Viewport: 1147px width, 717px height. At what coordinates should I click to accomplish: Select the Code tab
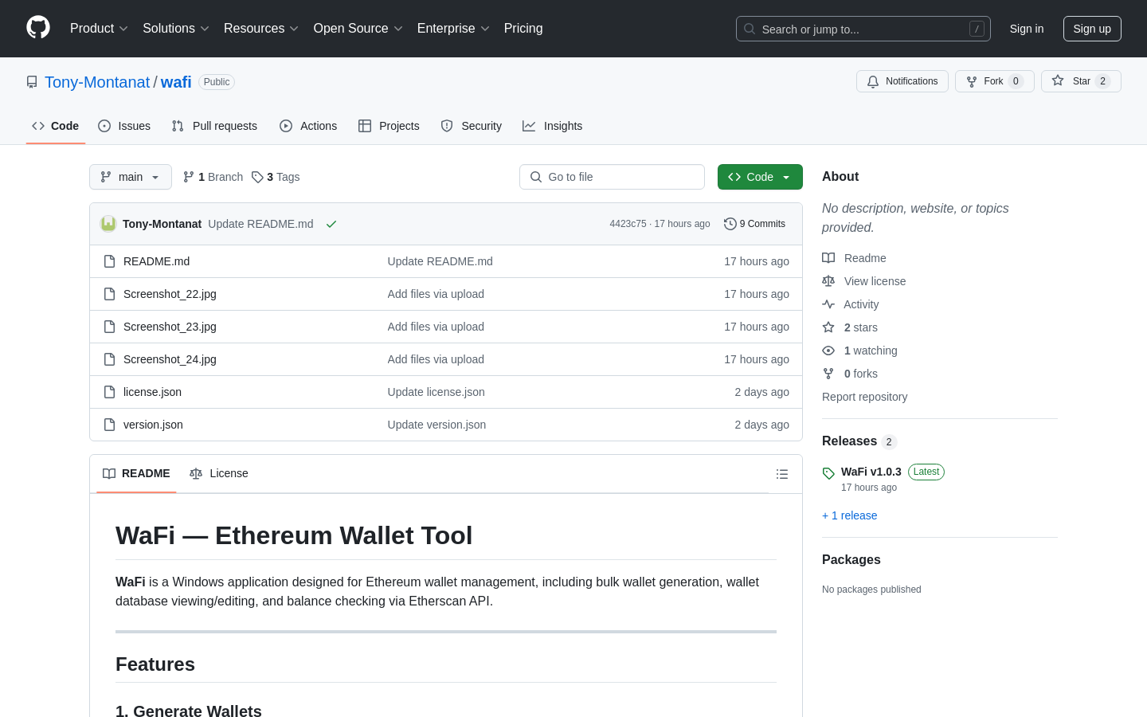[x=56, y=126]
